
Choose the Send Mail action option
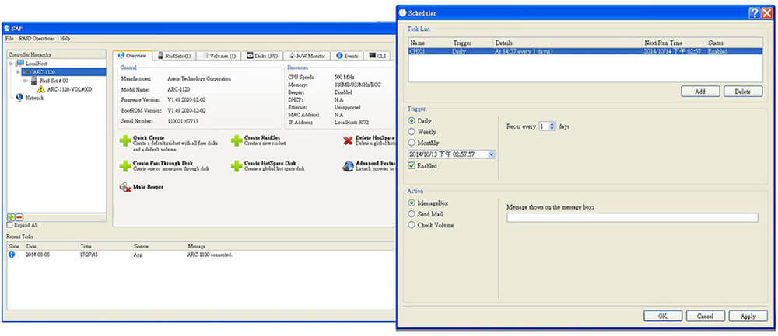point(412,213)
